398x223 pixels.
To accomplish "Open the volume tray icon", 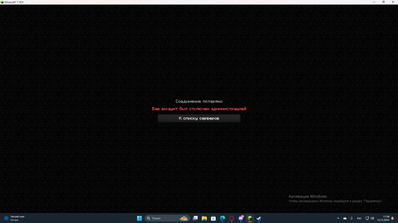I will (x=373, y=218).
